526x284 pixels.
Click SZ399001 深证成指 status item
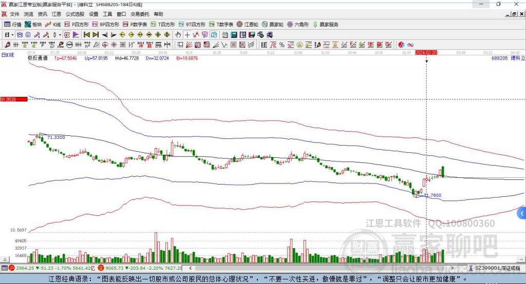[495, 268]
